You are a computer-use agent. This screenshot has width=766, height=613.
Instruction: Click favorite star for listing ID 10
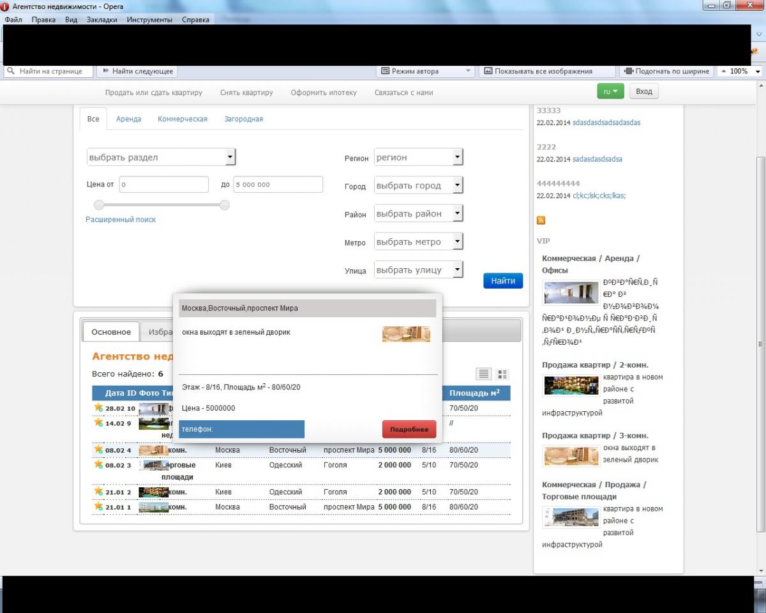98,407
